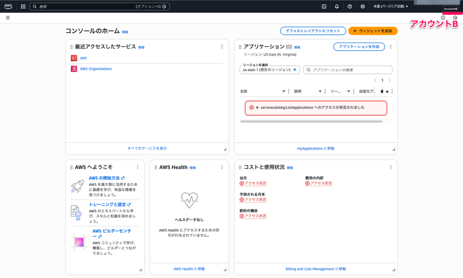
Task: Open the help question mark menu
Action: [350, 6]
